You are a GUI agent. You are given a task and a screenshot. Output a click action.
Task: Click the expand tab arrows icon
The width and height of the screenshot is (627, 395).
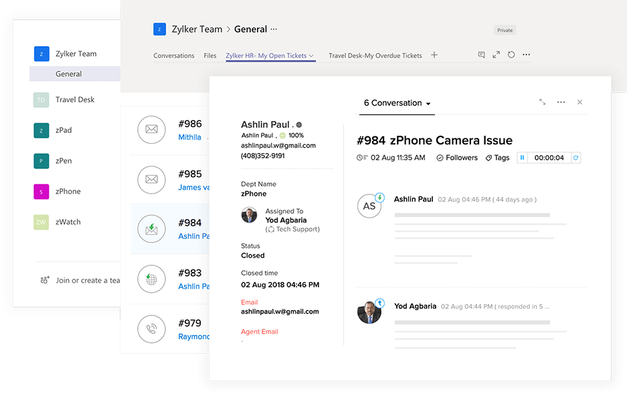click(x=496, y=55)
